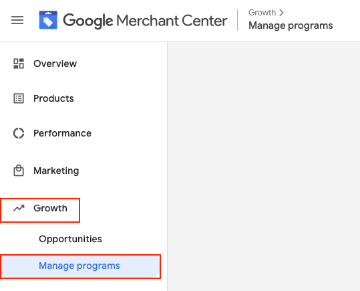The width and height of the screenshot is (360, 291).
Task: Click the empty gray content area
Action: (x=264, y=167)
